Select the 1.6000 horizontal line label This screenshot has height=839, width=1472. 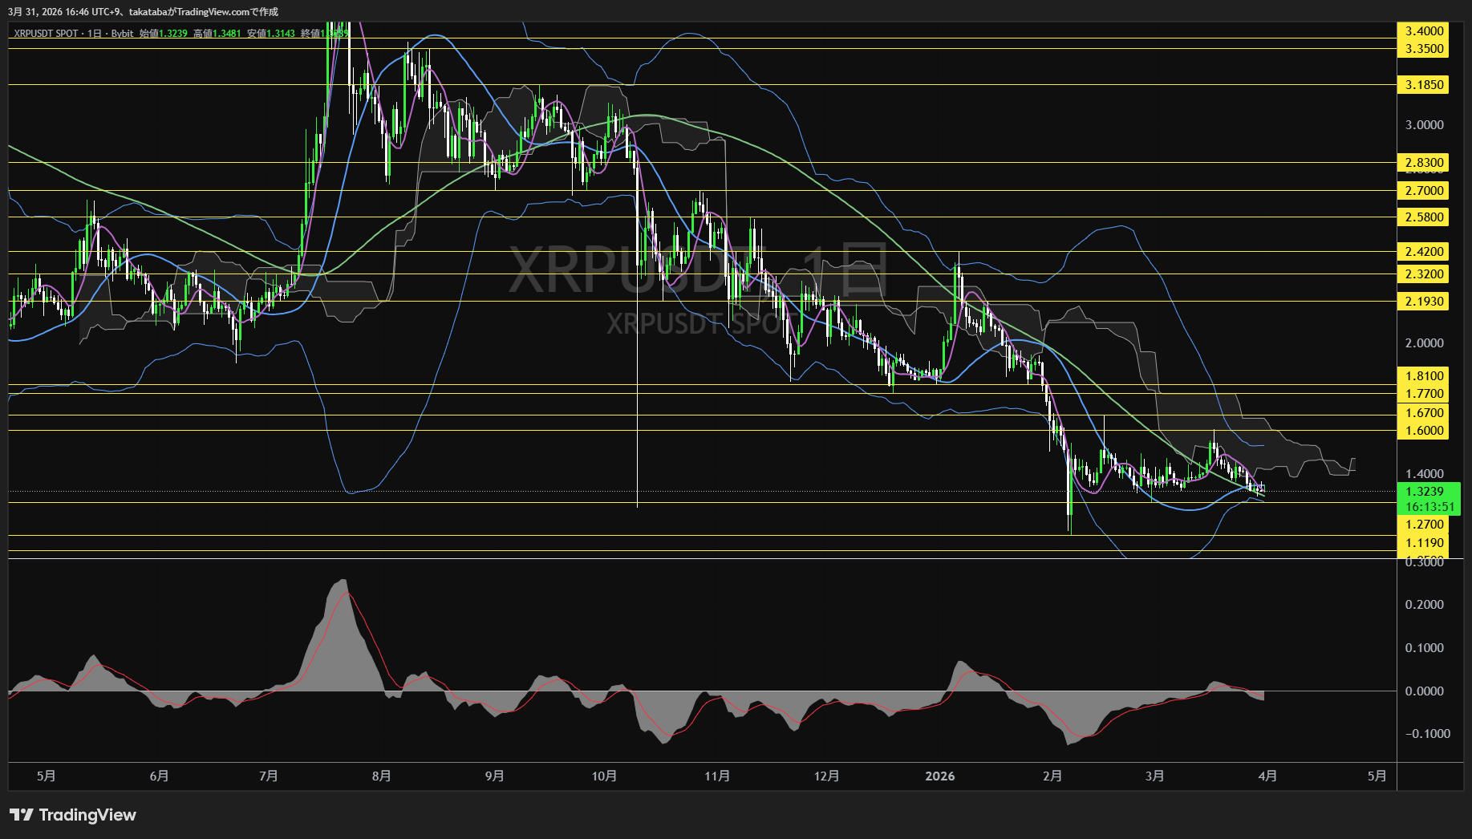(1424, 431)
